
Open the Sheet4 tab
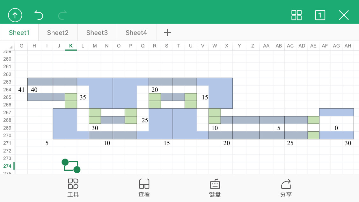pyautogui.click(x=136, y=33)
